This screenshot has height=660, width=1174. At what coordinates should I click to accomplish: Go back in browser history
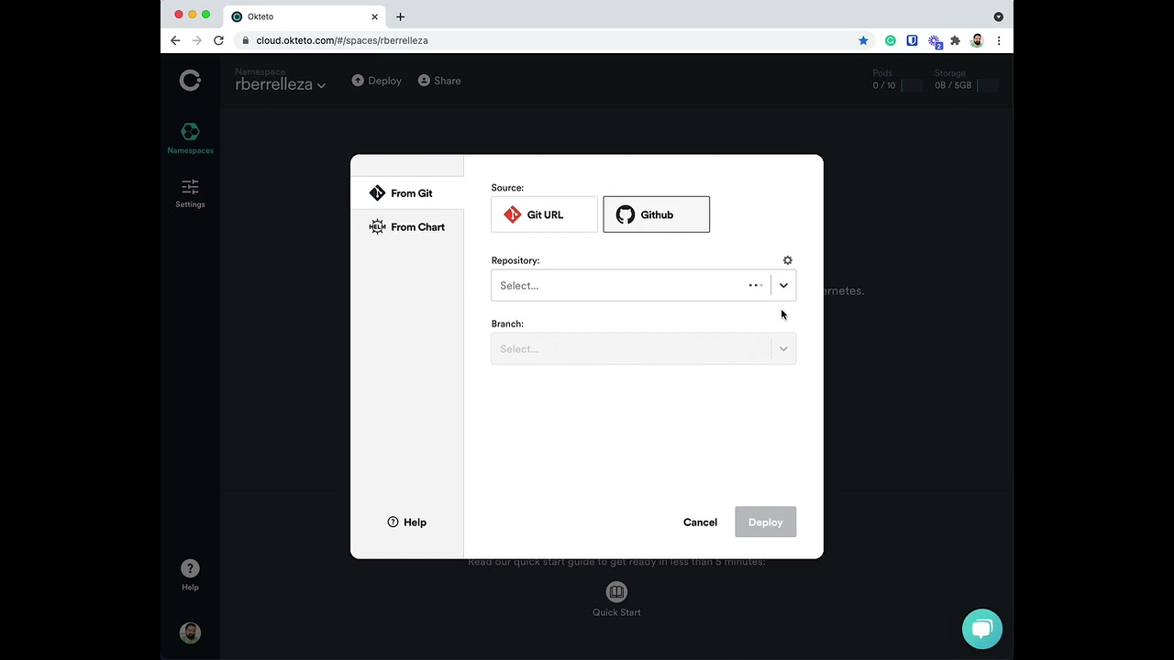tap(175, 40)
